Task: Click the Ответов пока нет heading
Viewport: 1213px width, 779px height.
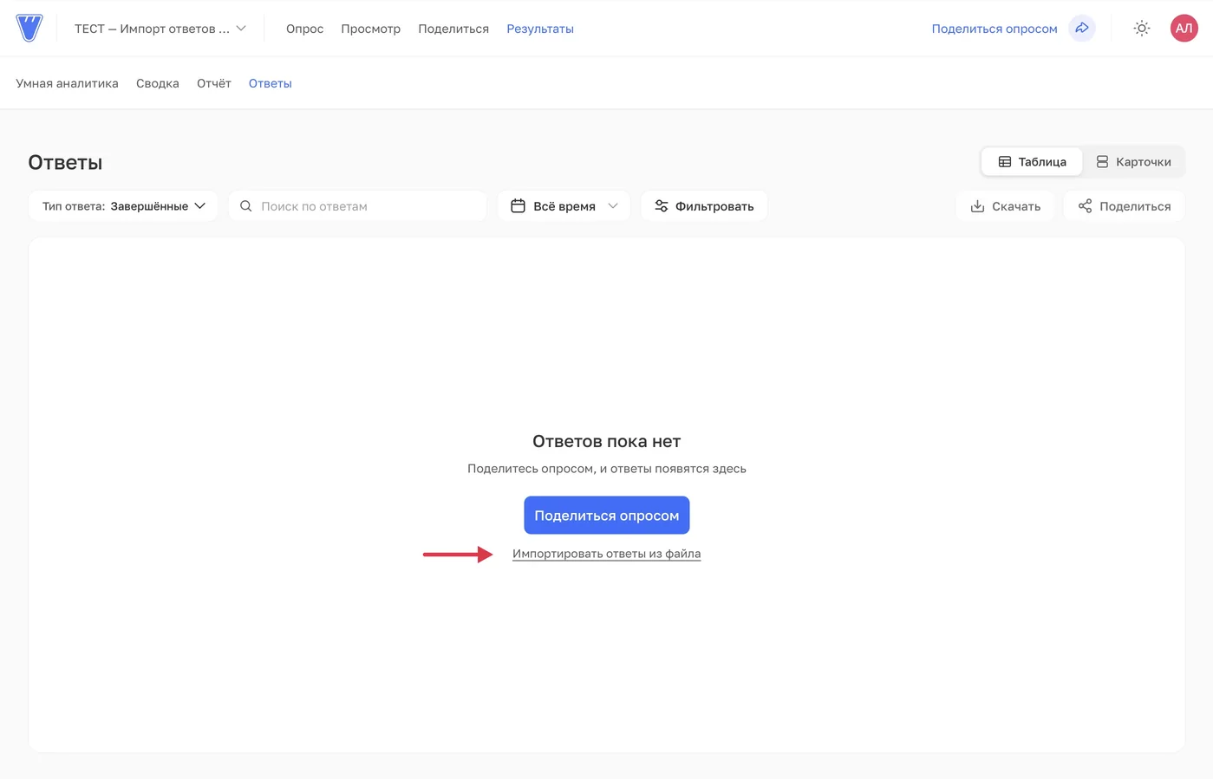Action: [607, 441]
